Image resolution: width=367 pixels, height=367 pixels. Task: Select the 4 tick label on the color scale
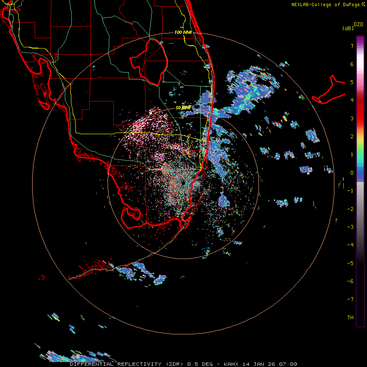(352, 100)
